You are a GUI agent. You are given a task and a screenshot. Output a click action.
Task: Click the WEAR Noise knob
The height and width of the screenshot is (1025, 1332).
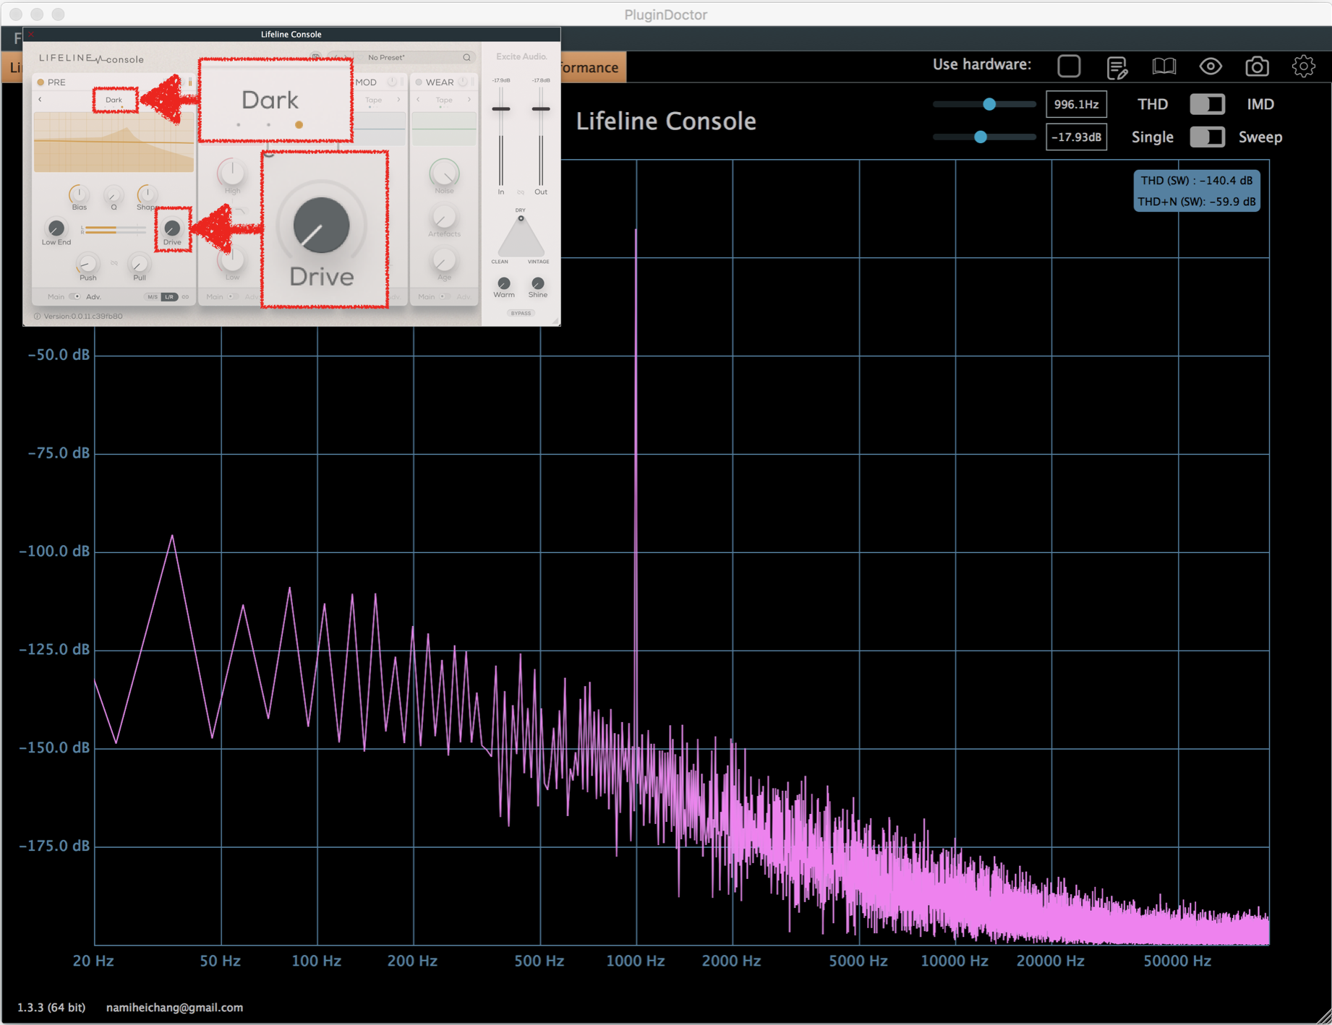(444, 173)
